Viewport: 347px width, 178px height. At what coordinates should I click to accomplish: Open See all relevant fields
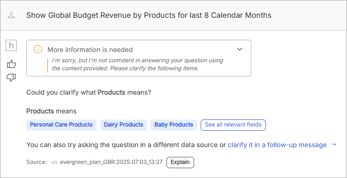(x=233, y=125)
